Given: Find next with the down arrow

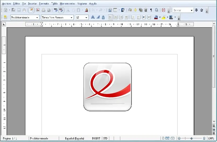Looking at the screenshot, I should click(x=196, y=10).
